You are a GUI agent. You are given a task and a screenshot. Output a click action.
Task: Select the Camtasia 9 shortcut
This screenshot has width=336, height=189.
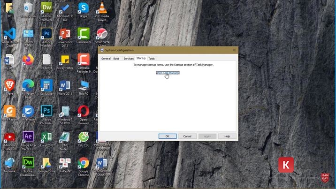tap(84, 36)
